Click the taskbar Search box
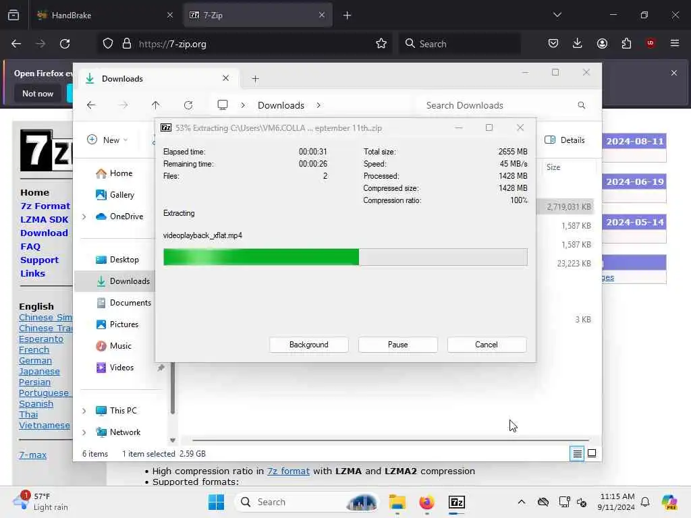 307,502
